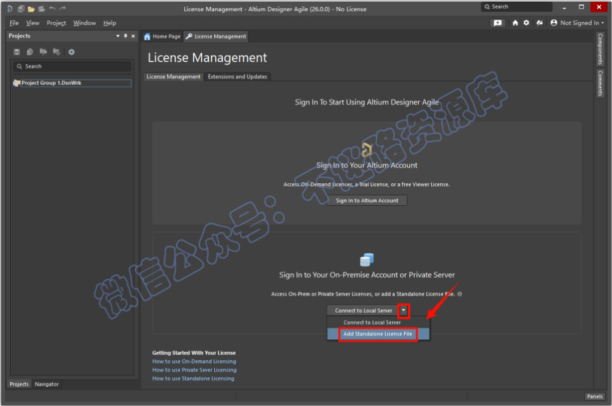Viewport: 612px width, 406px height.
Task: Click the Project Group folder icon
Action: click(16, 83)
